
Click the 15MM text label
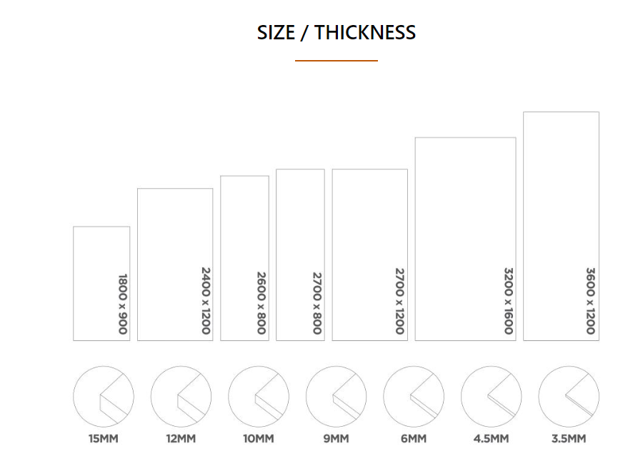pyautogui.click(x=104, y=439)
